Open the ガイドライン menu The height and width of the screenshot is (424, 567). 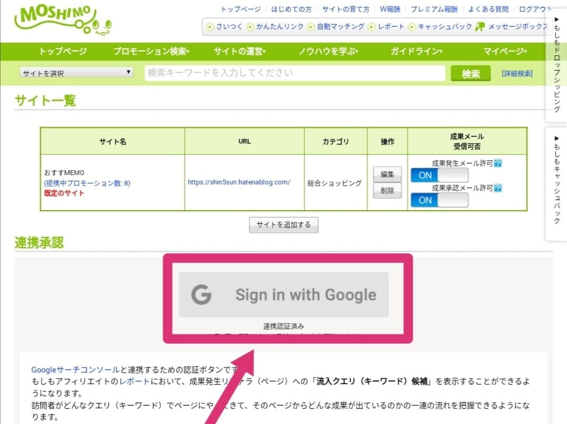[414, 51]
